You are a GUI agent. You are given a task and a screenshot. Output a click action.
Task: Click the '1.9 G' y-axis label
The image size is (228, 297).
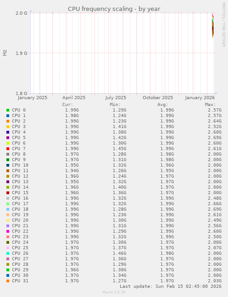(x=22, y=53)
